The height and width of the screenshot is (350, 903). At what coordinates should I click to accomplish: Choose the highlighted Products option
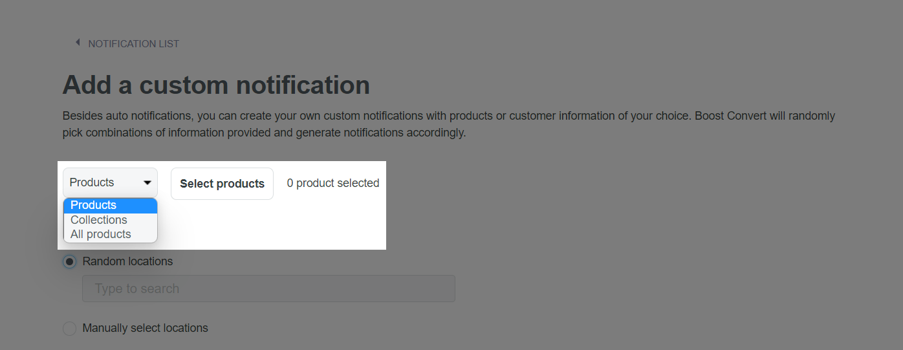coord(111,205)
